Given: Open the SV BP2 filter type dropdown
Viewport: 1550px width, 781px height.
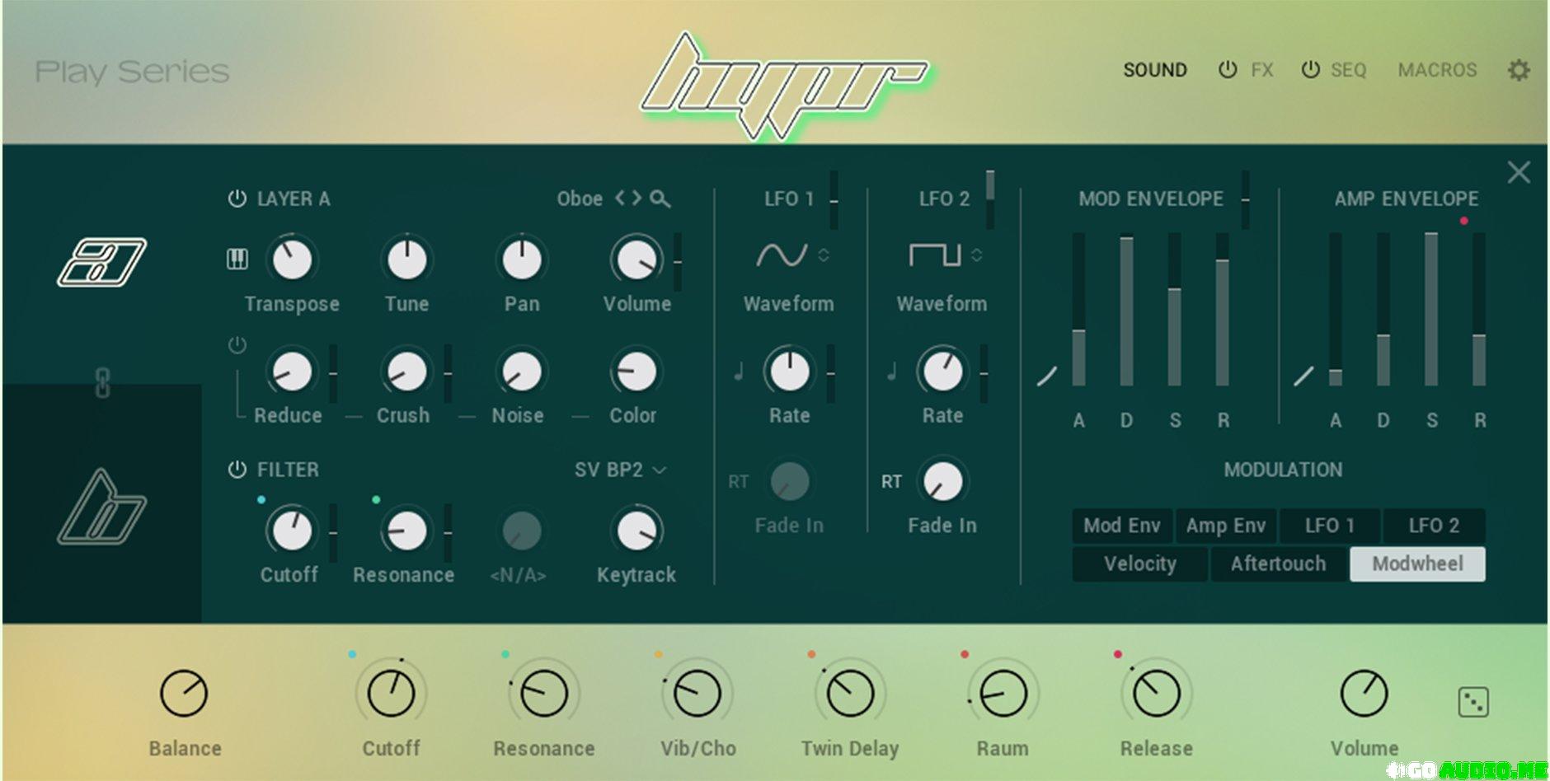Looking at the screenshot, I should (x=621, y=470).
